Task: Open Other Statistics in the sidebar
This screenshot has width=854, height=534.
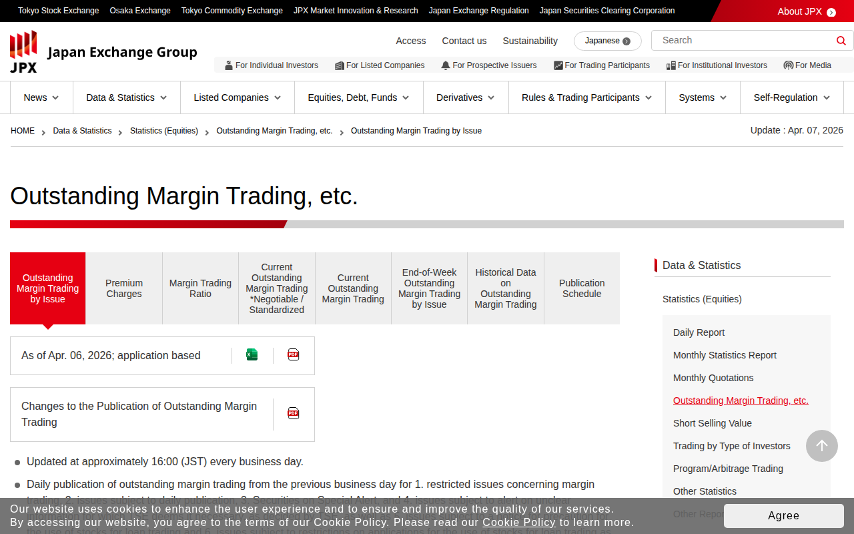Action: tap(705, 491)
